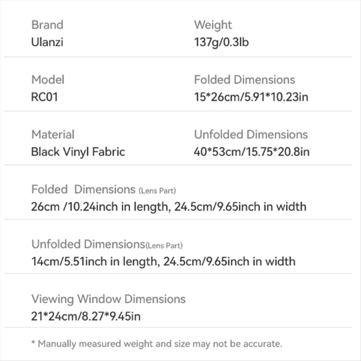Image resolution: width=361 pixels, height=361 pixels.
Task: Select the 21*24cm/8.27*9.45in value
Action: 86,317
